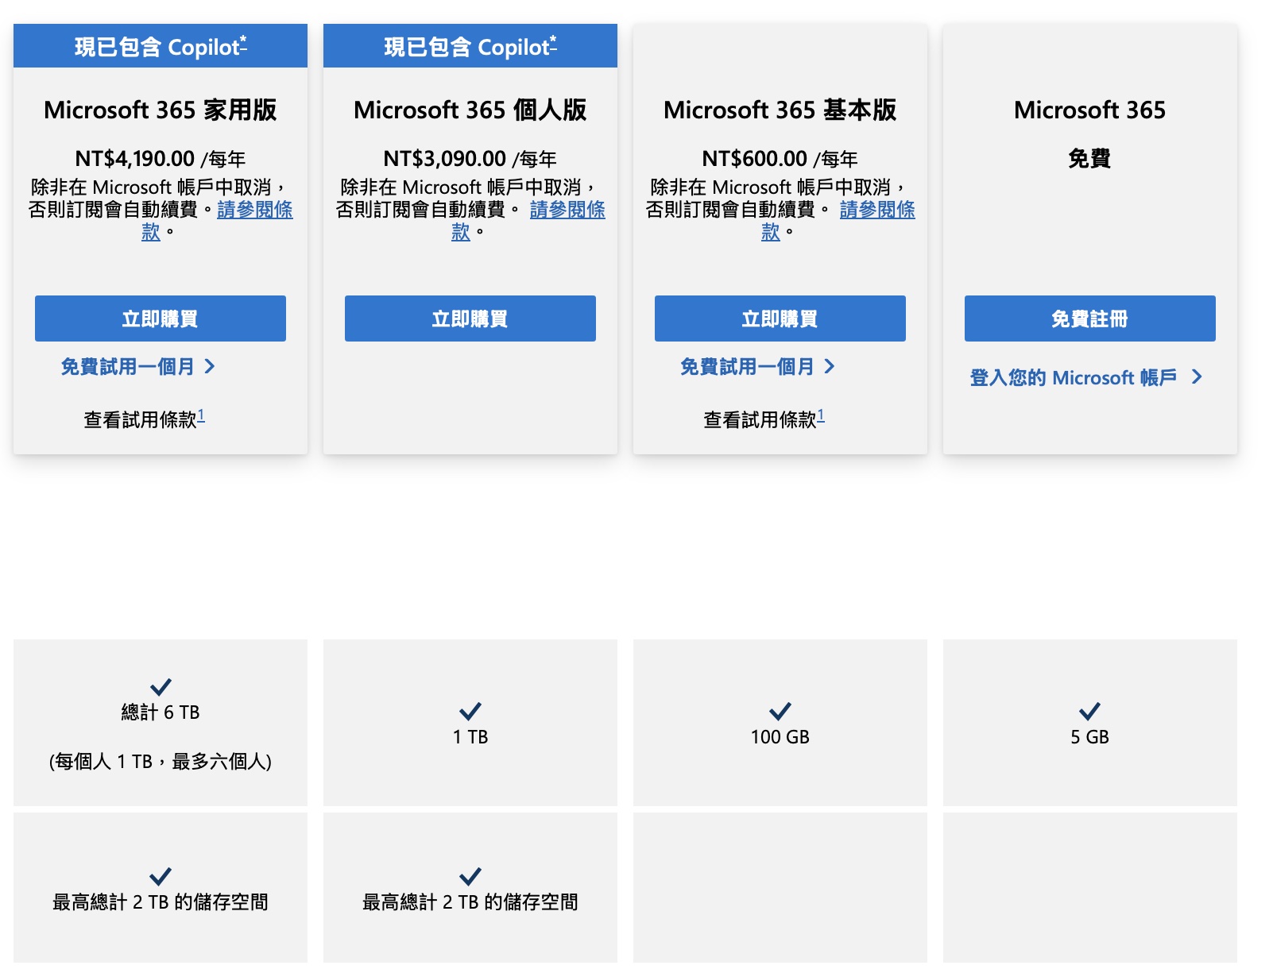Click the 免費 price label

(x=1089, y=159)
